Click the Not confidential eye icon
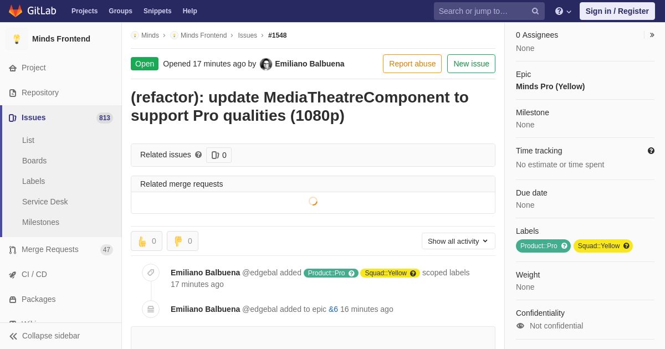 (x=520, y=326)
